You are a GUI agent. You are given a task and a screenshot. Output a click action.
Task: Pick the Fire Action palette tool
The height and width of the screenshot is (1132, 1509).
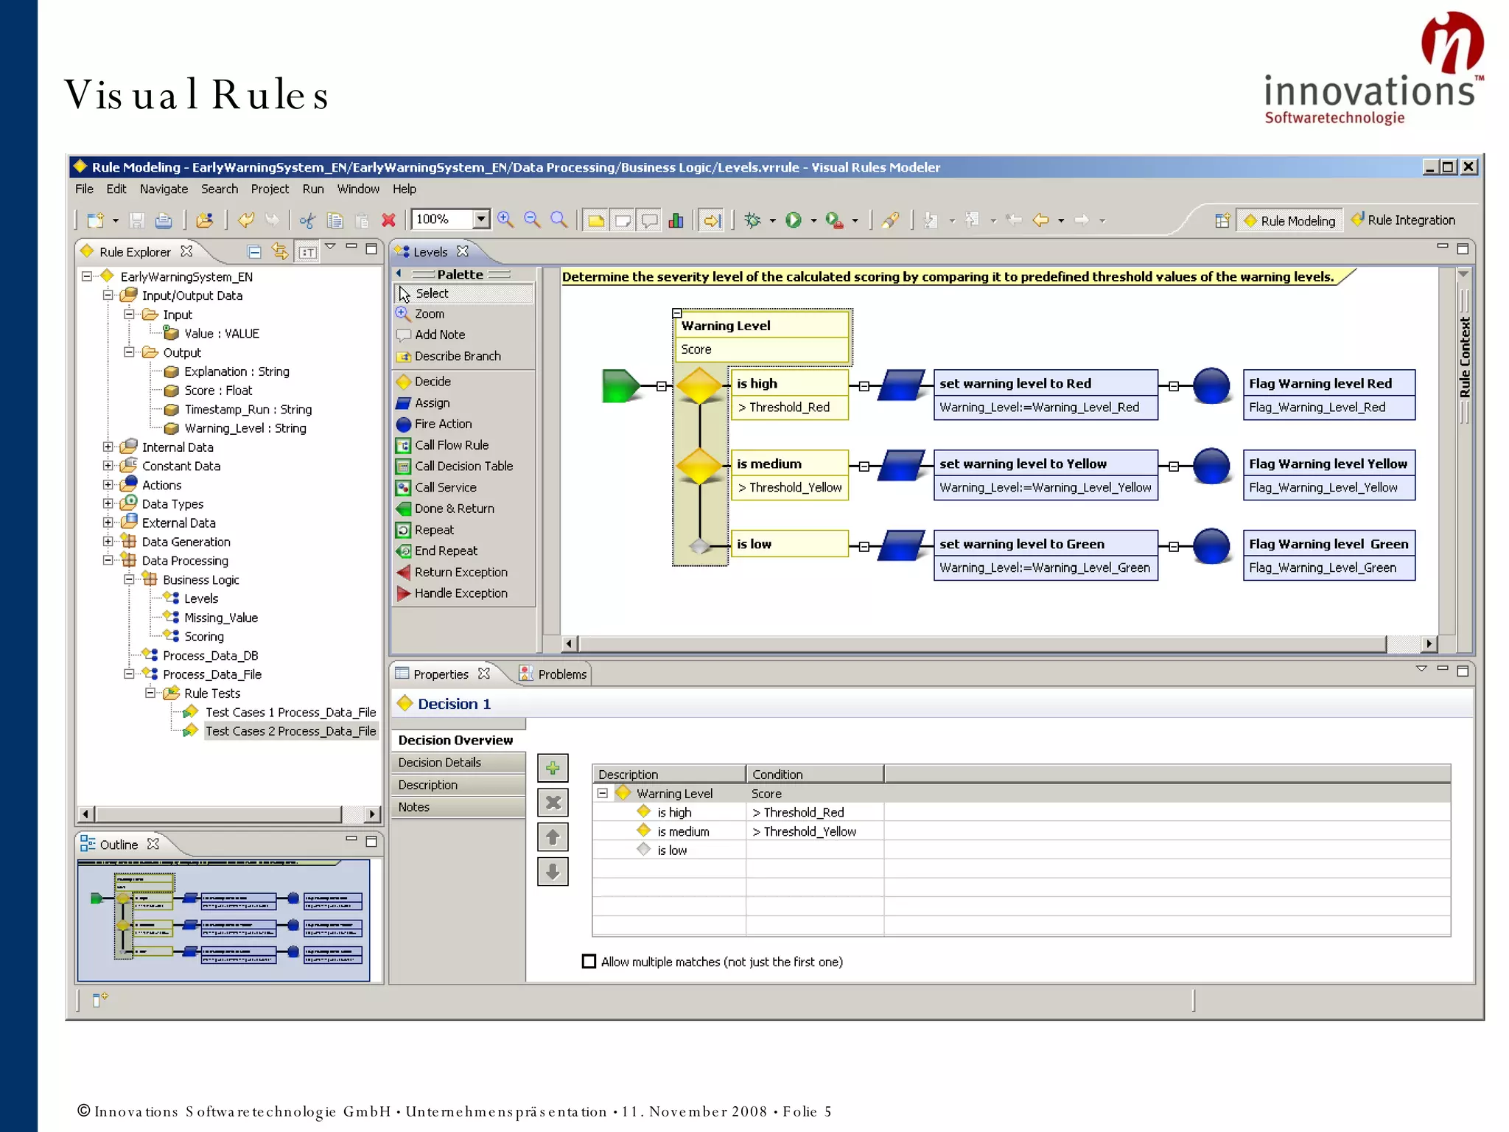click(x=442, y=424)
